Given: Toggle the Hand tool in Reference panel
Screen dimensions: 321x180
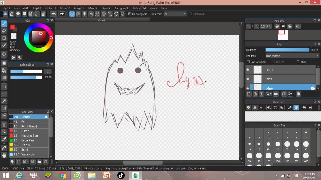Looking at the screenshot, I should pos(296,107).
